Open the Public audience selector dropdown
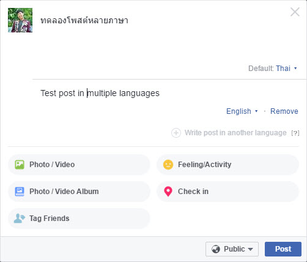The width and height of the screenshot is (307, 262). pos(232,249)
